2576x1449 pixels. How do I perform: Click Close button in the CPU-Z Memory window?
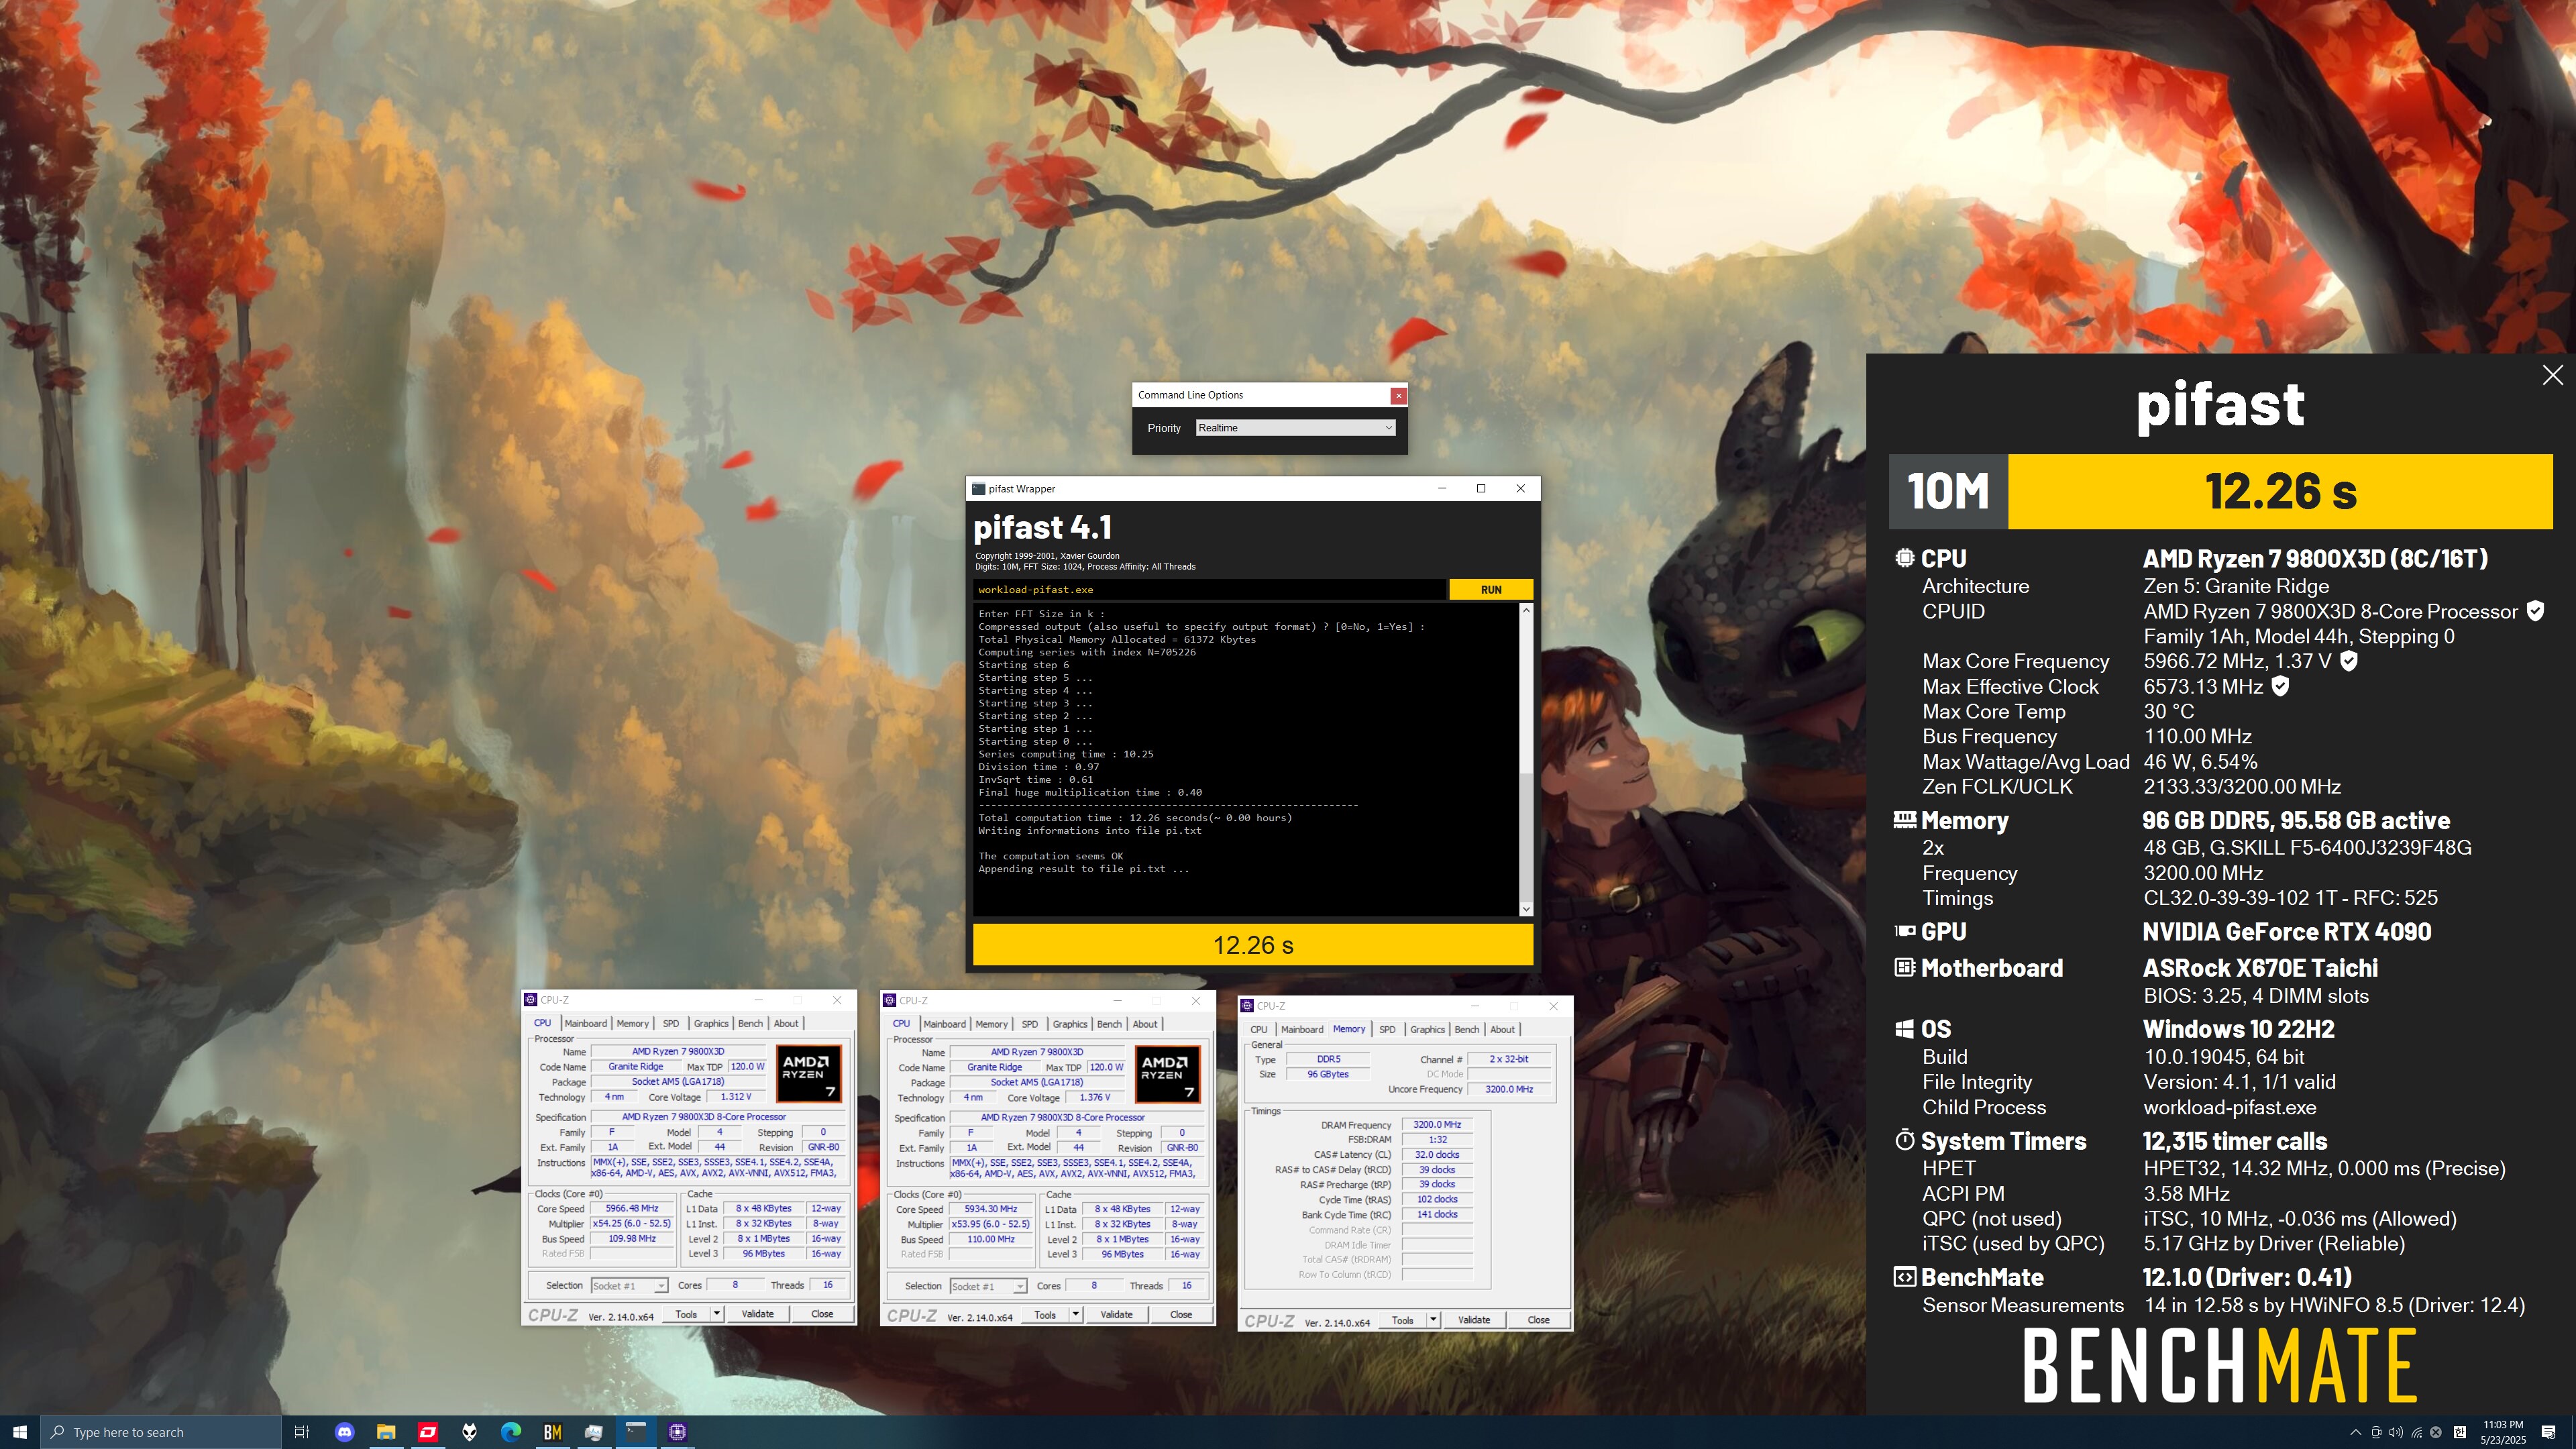tap(1538, 1320)
